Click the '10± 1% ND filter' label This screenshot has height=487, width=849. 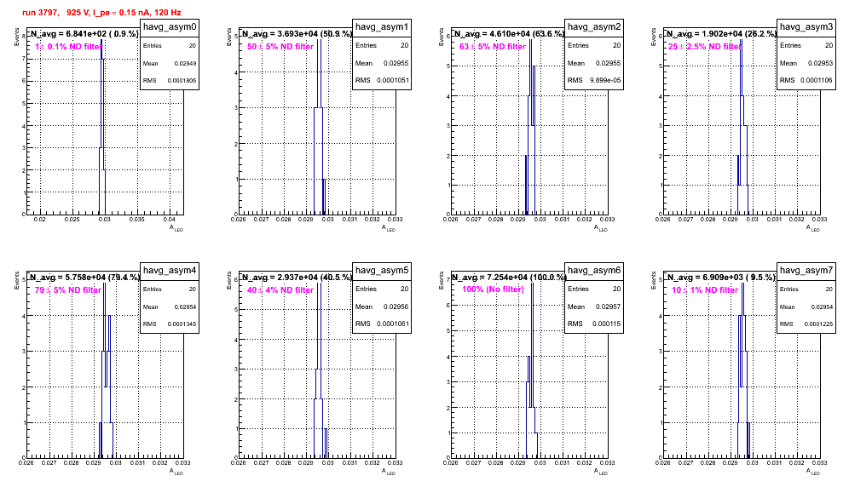[705, 290]
